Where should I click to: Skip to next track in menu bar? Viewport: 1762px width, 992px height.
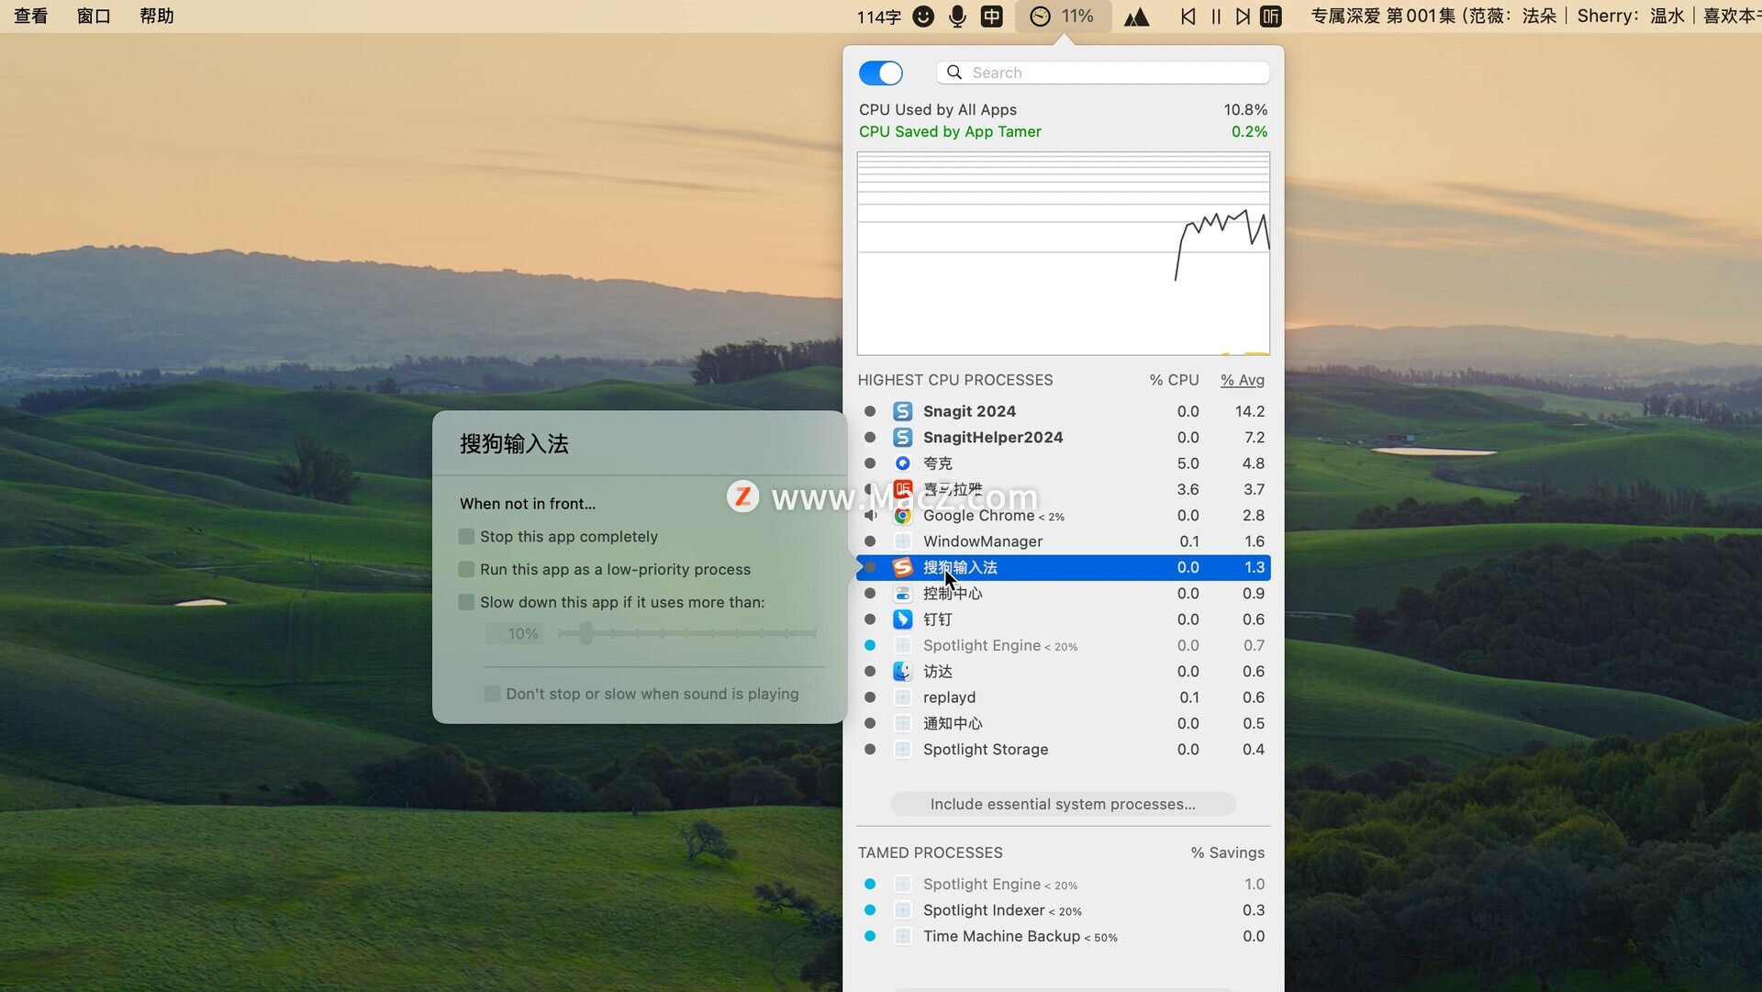1243,17
